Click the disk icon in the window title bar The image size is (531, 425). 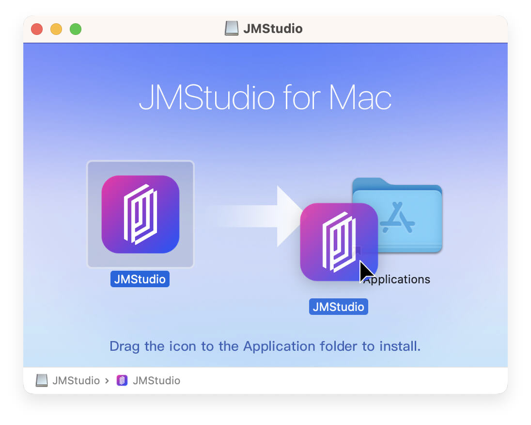[x=232, y=29]
